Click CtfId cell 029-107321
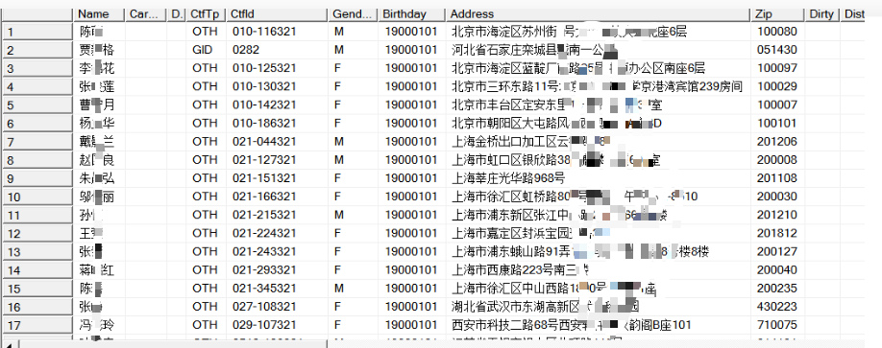This screenshot has width=882, height=348. pos(278,325)
